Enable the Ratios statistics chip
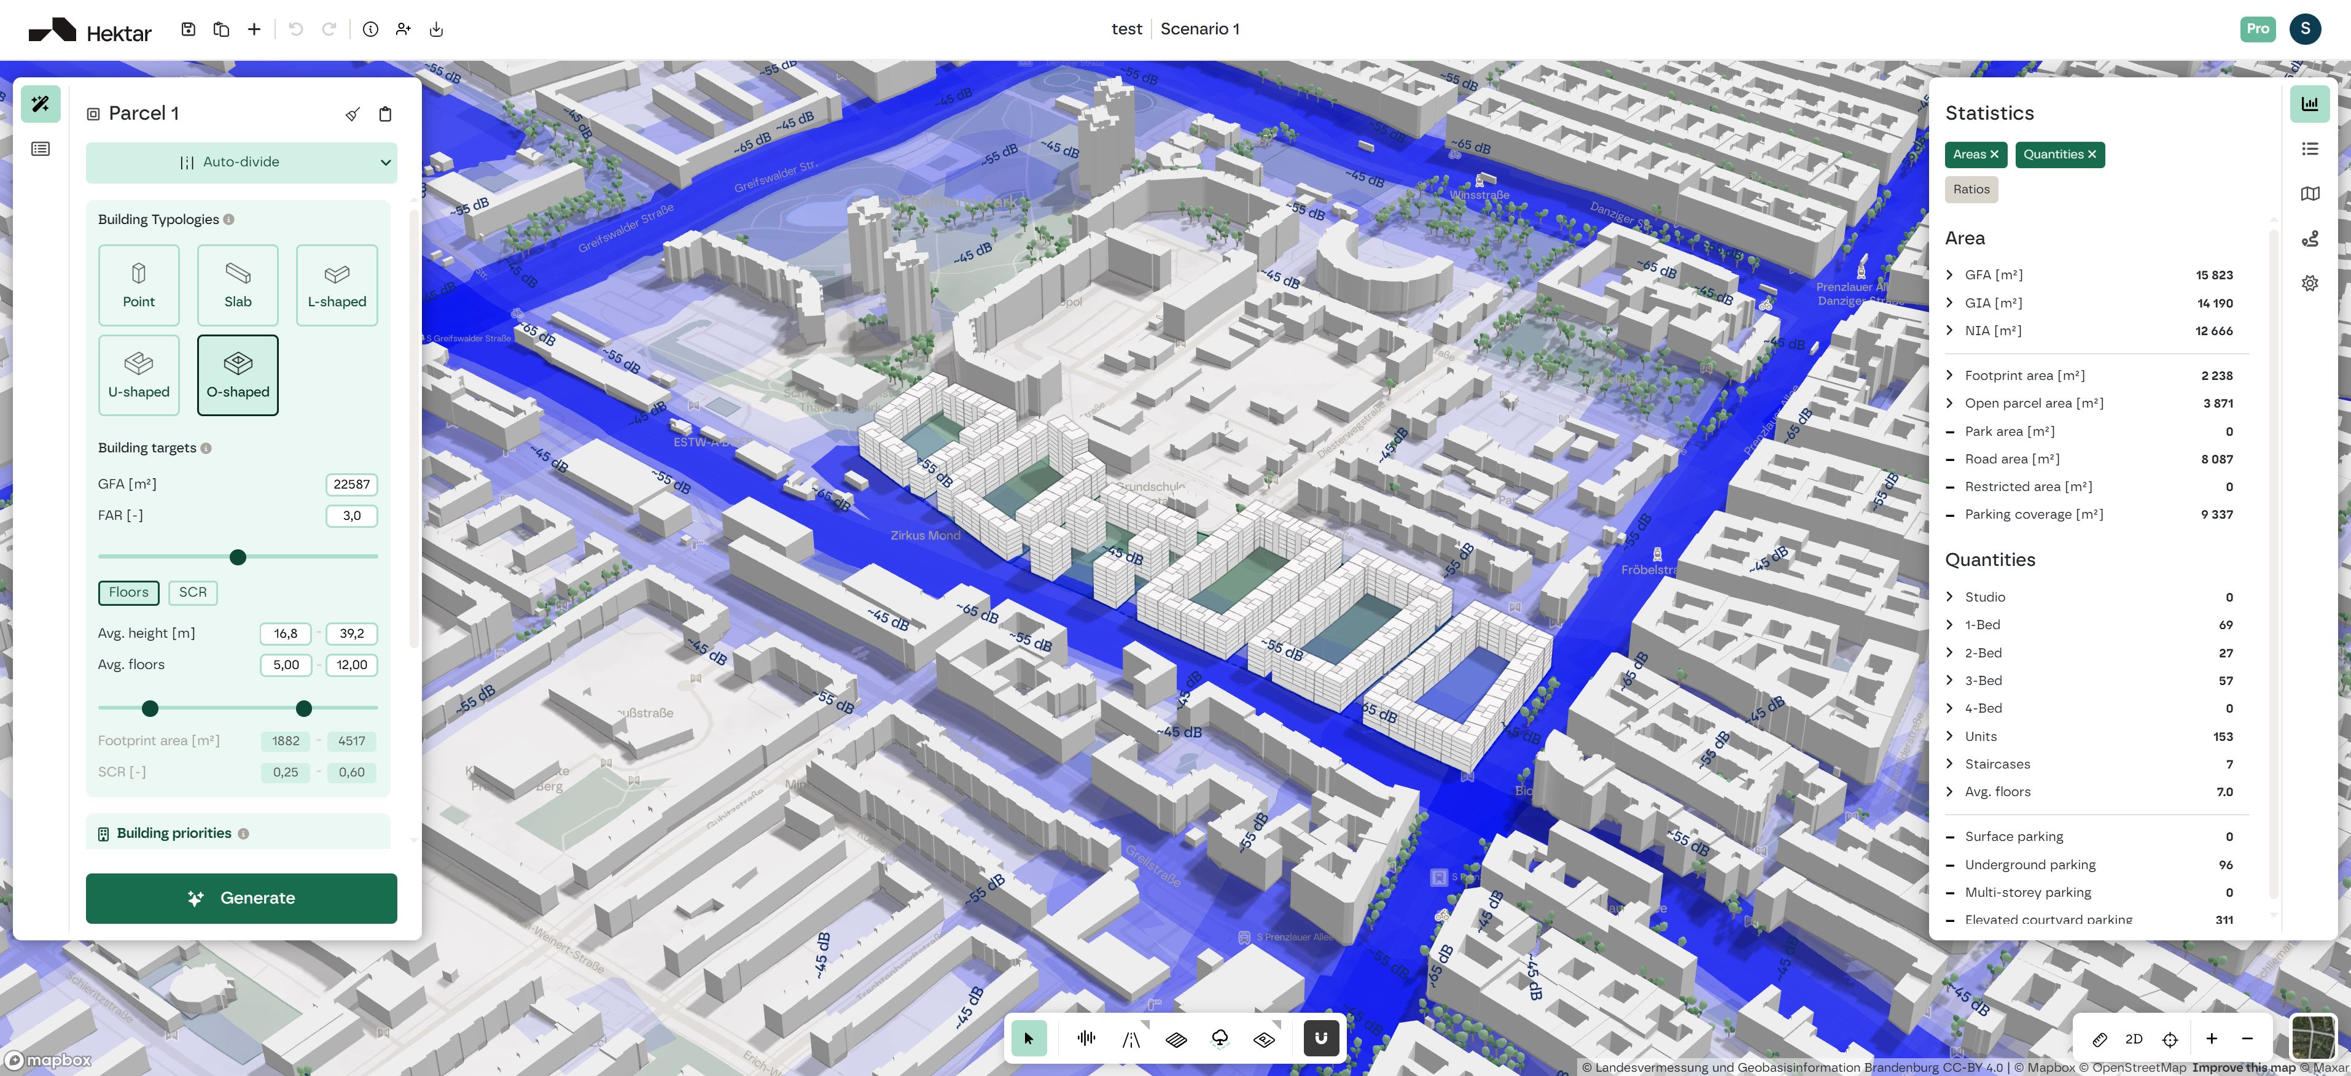The width and height of the screenshot is (2351, 1076). (1970, 190)
